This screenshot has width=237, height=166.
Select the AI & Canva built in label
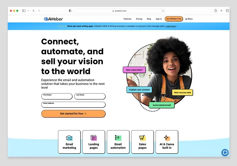click(167, 146)
